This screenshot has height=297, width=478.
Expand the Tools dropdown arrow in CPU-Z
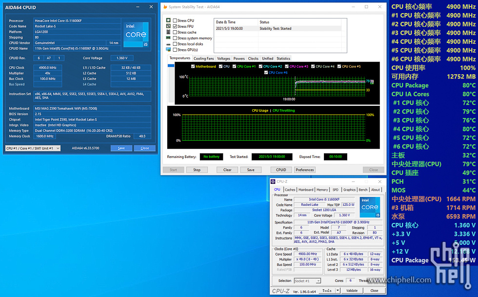pos(337,291)
